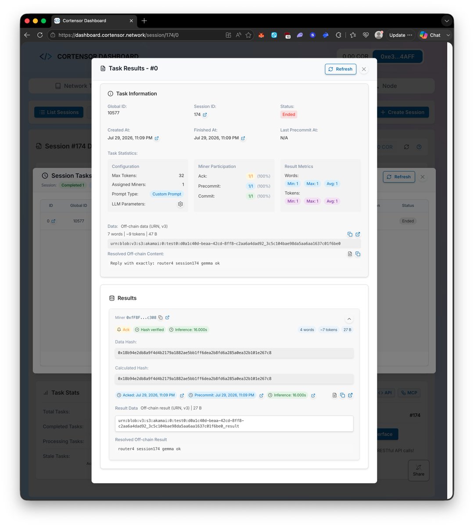Click the Tokens 'Avg: 1' metric badge
The height and width of the screenshot is (527, 474).
[332, 201]
